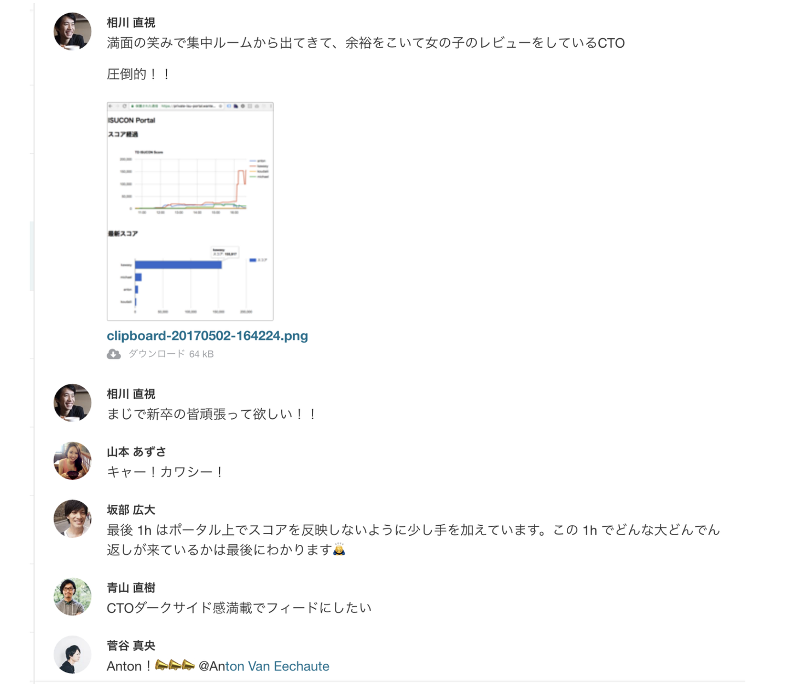
Task: Open the ISUCON Portal screenshot thumbnail
Action: (190, 211)
